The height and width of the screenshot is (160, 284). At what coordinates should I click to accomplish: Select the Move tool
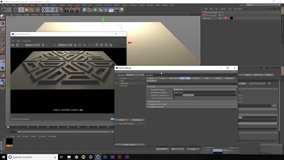point(21,10)
